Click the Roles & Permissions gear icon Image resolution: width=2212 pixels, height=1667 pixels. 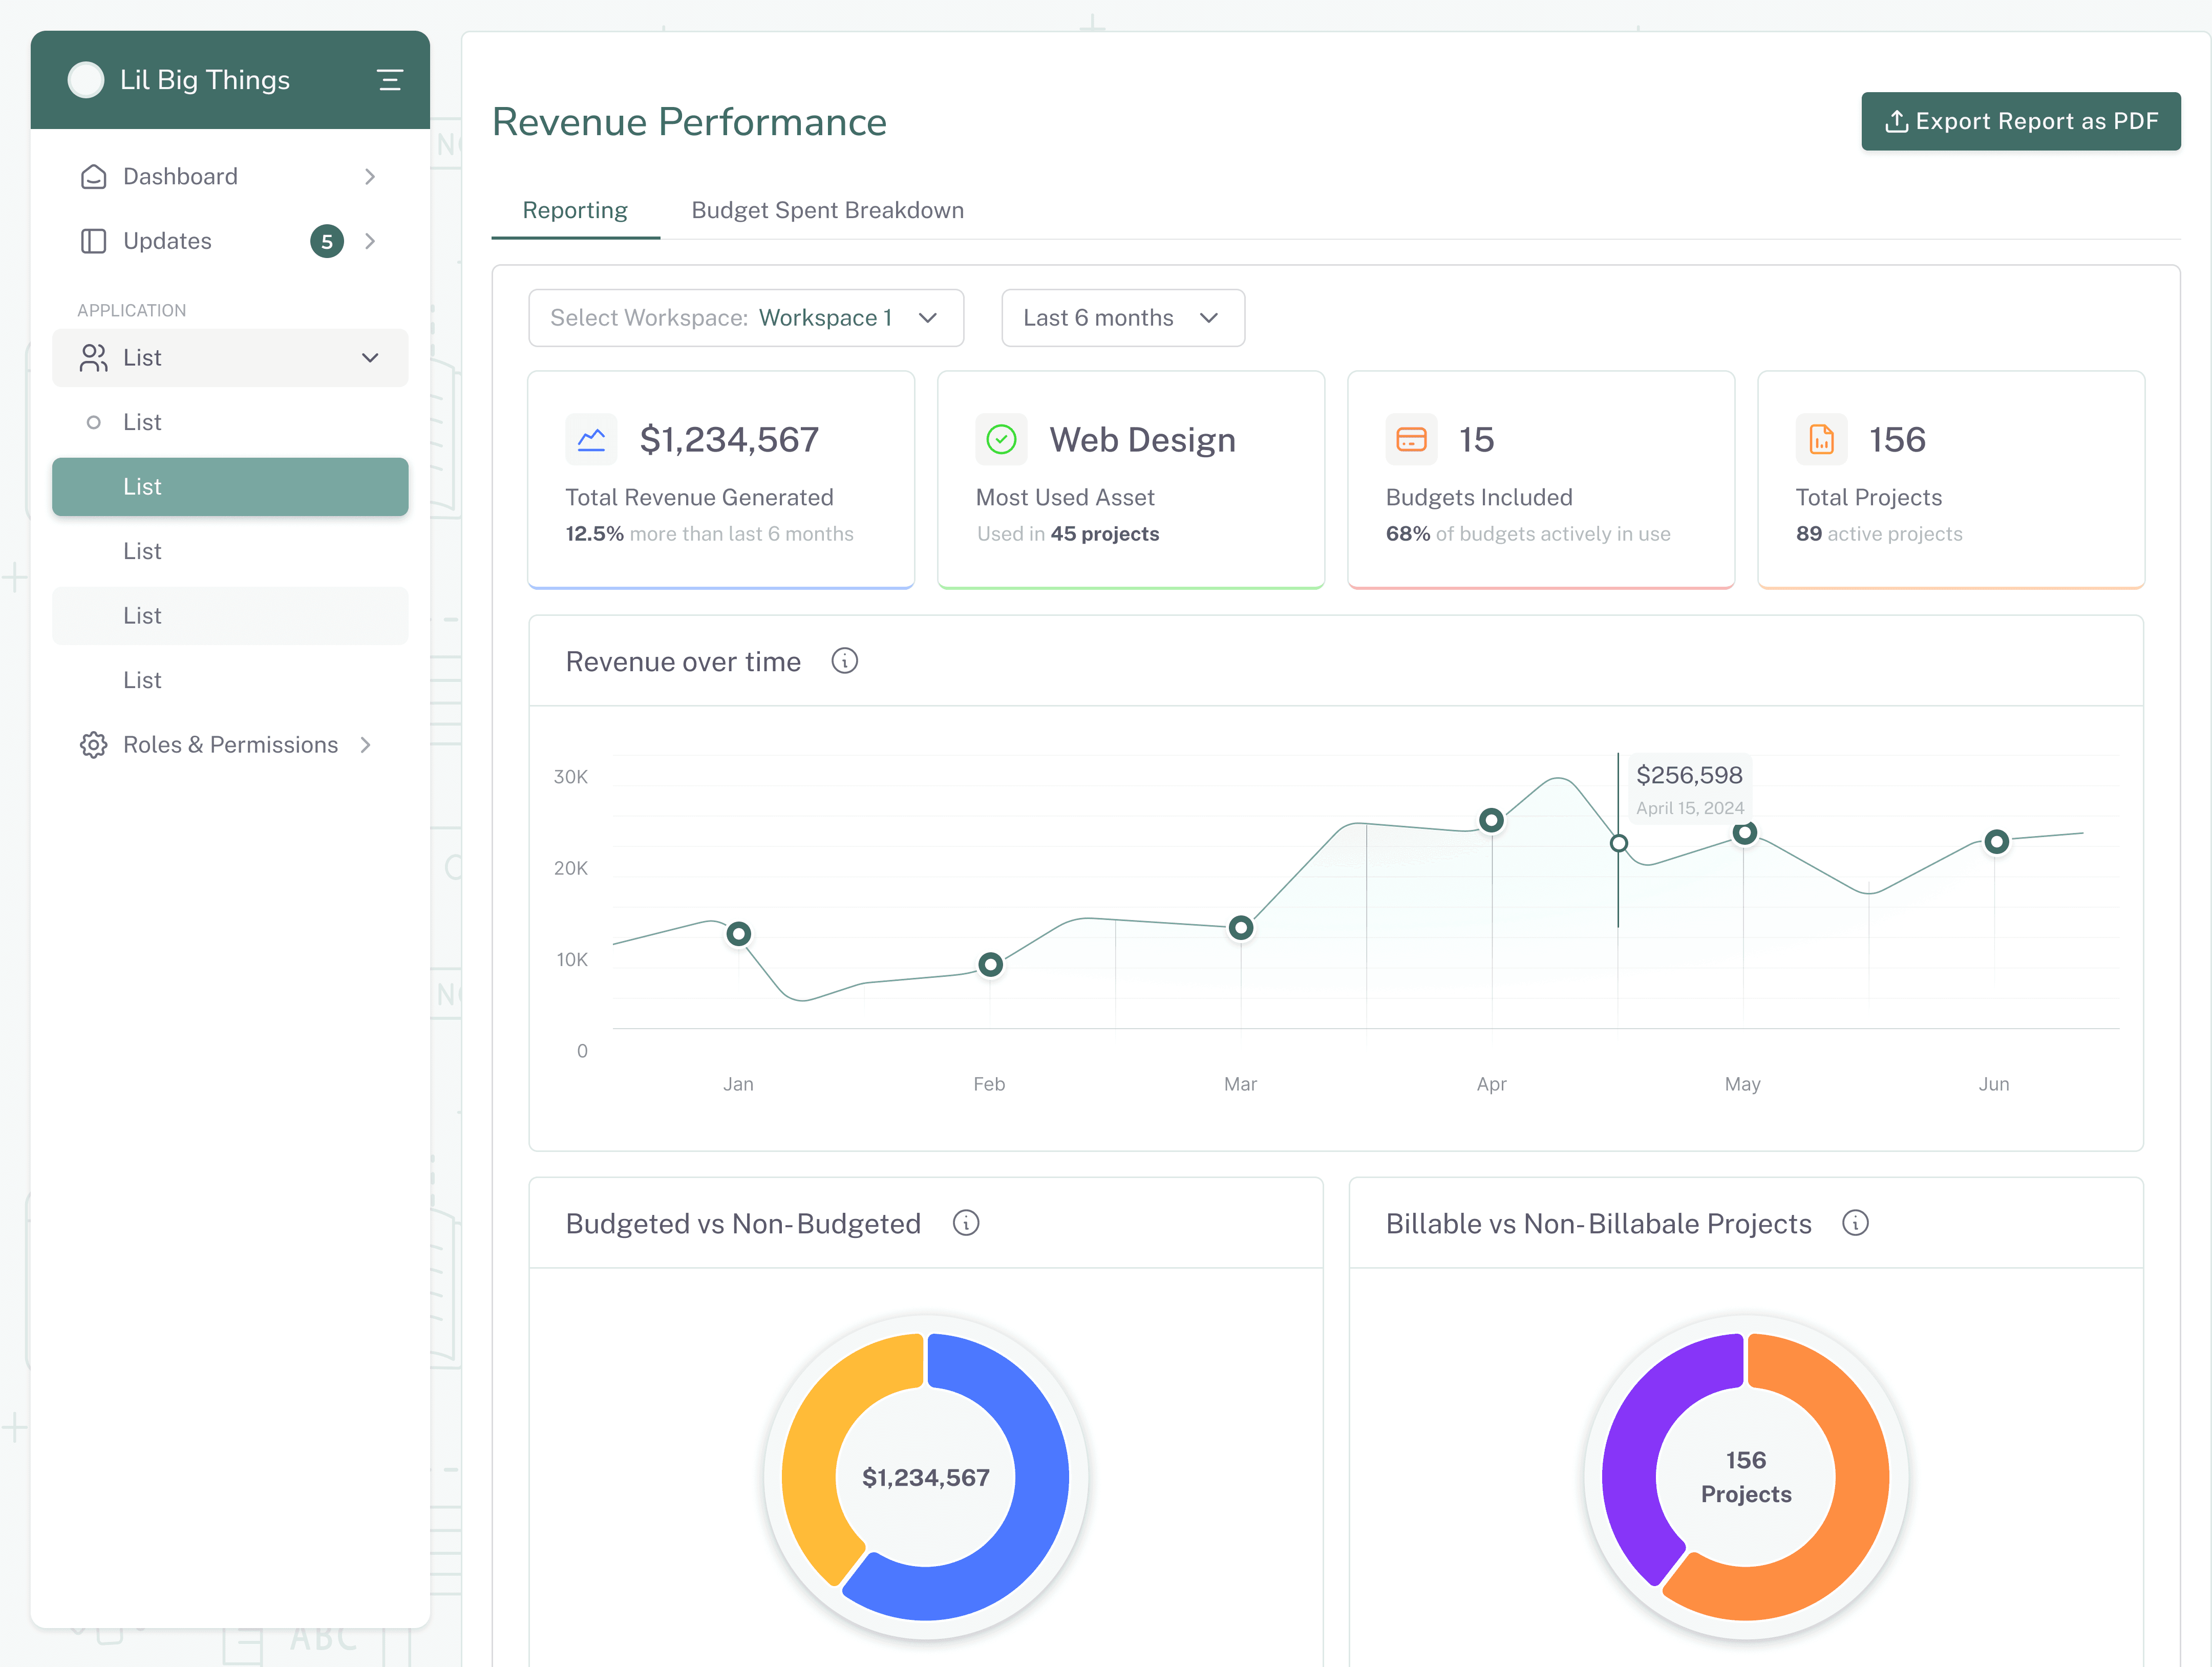click(x=93, y=745)
